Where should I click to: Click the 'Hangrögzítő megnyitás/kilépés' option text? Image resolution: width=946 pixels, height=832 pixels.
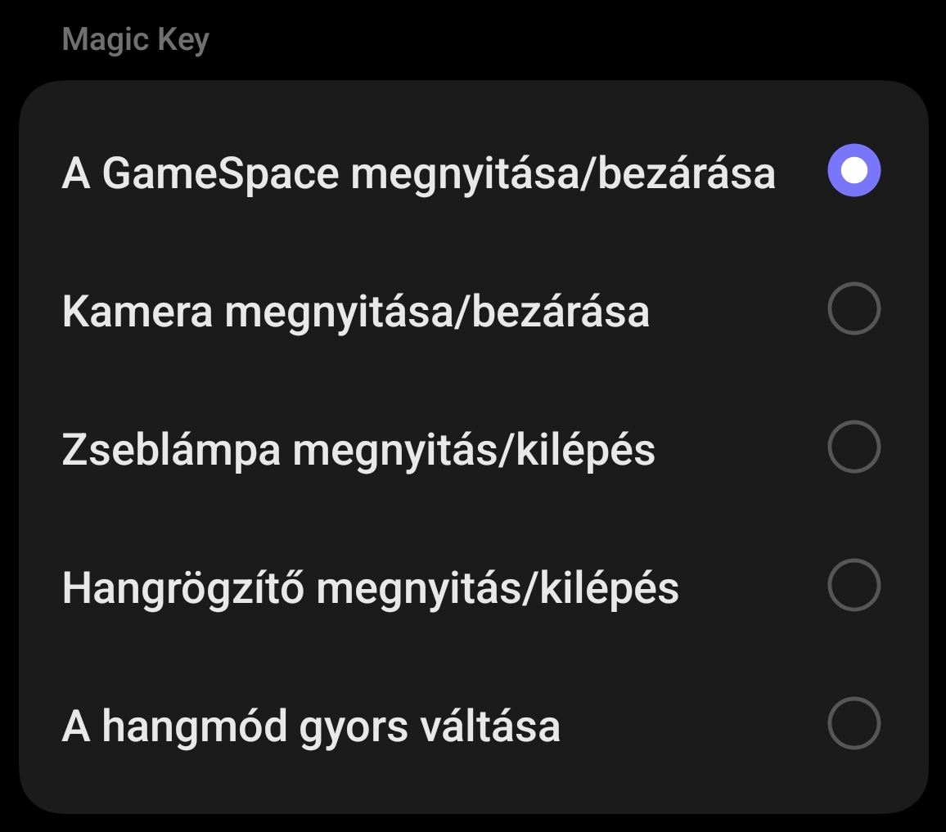370,587
